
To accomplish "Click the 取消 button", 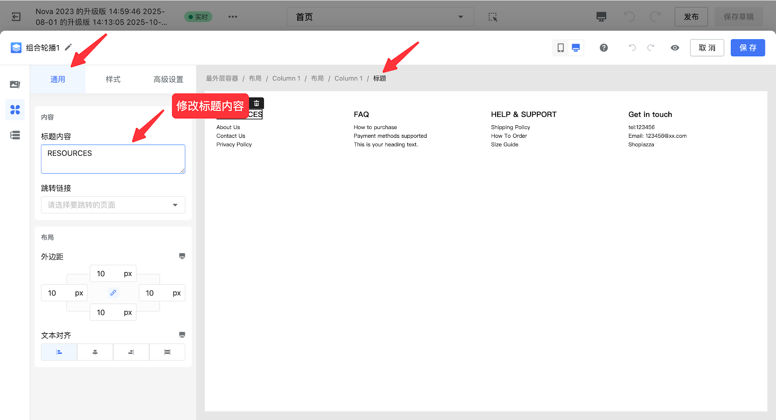I will 707,48.
